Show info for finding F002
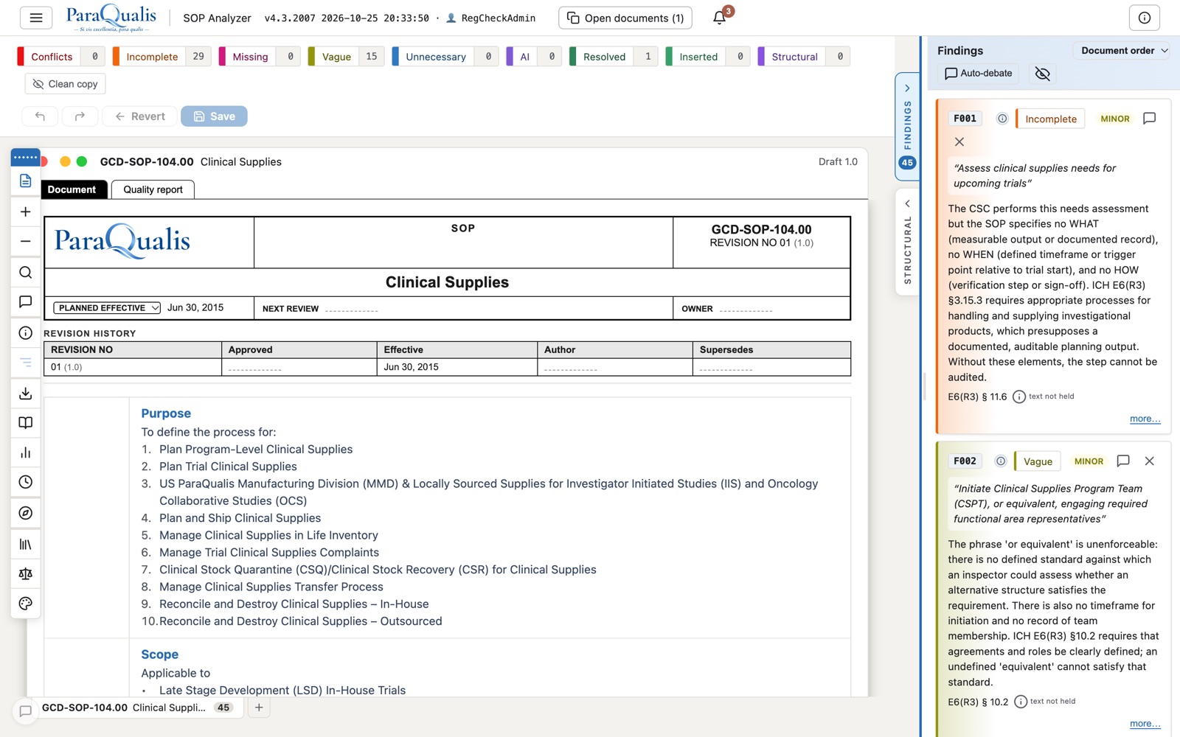 pyautogui.click(x=1001, y=461)
